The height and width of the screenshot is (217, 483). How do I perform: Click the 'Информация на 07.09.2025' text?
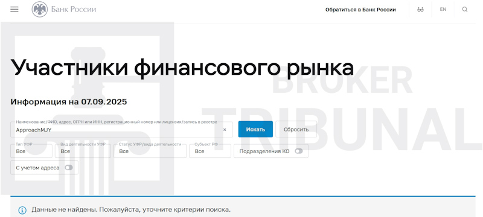pyautogui.click(x=69, y=102)
